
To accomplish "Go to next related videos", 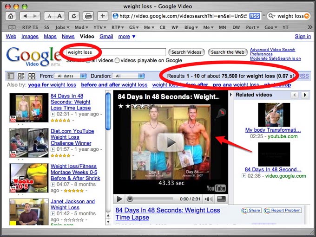I will click(x=305, y=95).
